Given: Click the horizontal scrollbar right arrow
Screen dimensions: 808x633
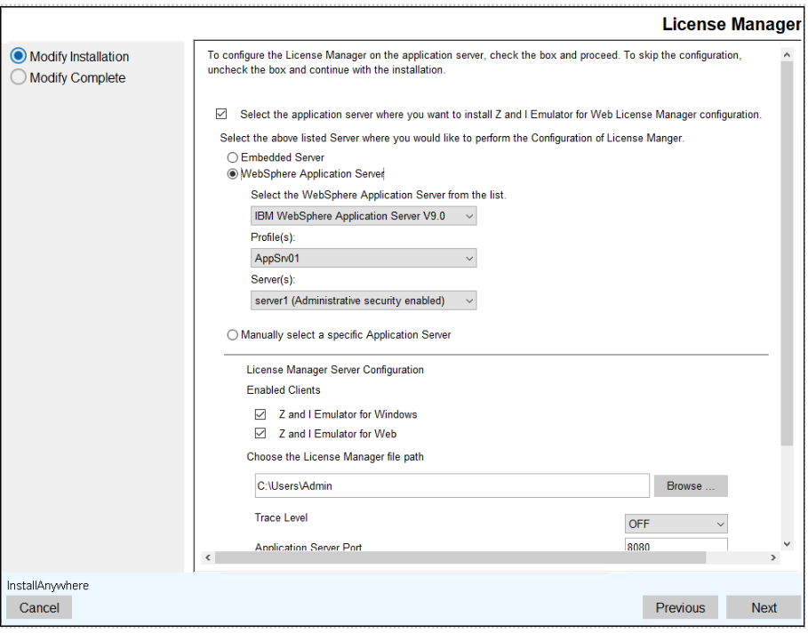Looking at the screenshot, I should (x=773, y=557).
